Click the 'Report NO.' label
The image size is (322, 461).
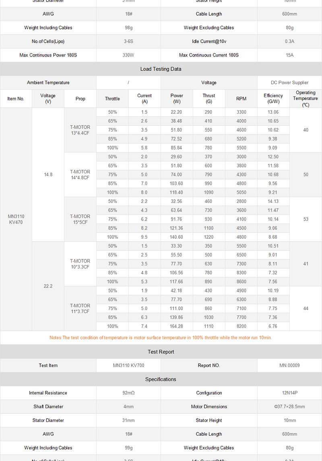[209, 365]
